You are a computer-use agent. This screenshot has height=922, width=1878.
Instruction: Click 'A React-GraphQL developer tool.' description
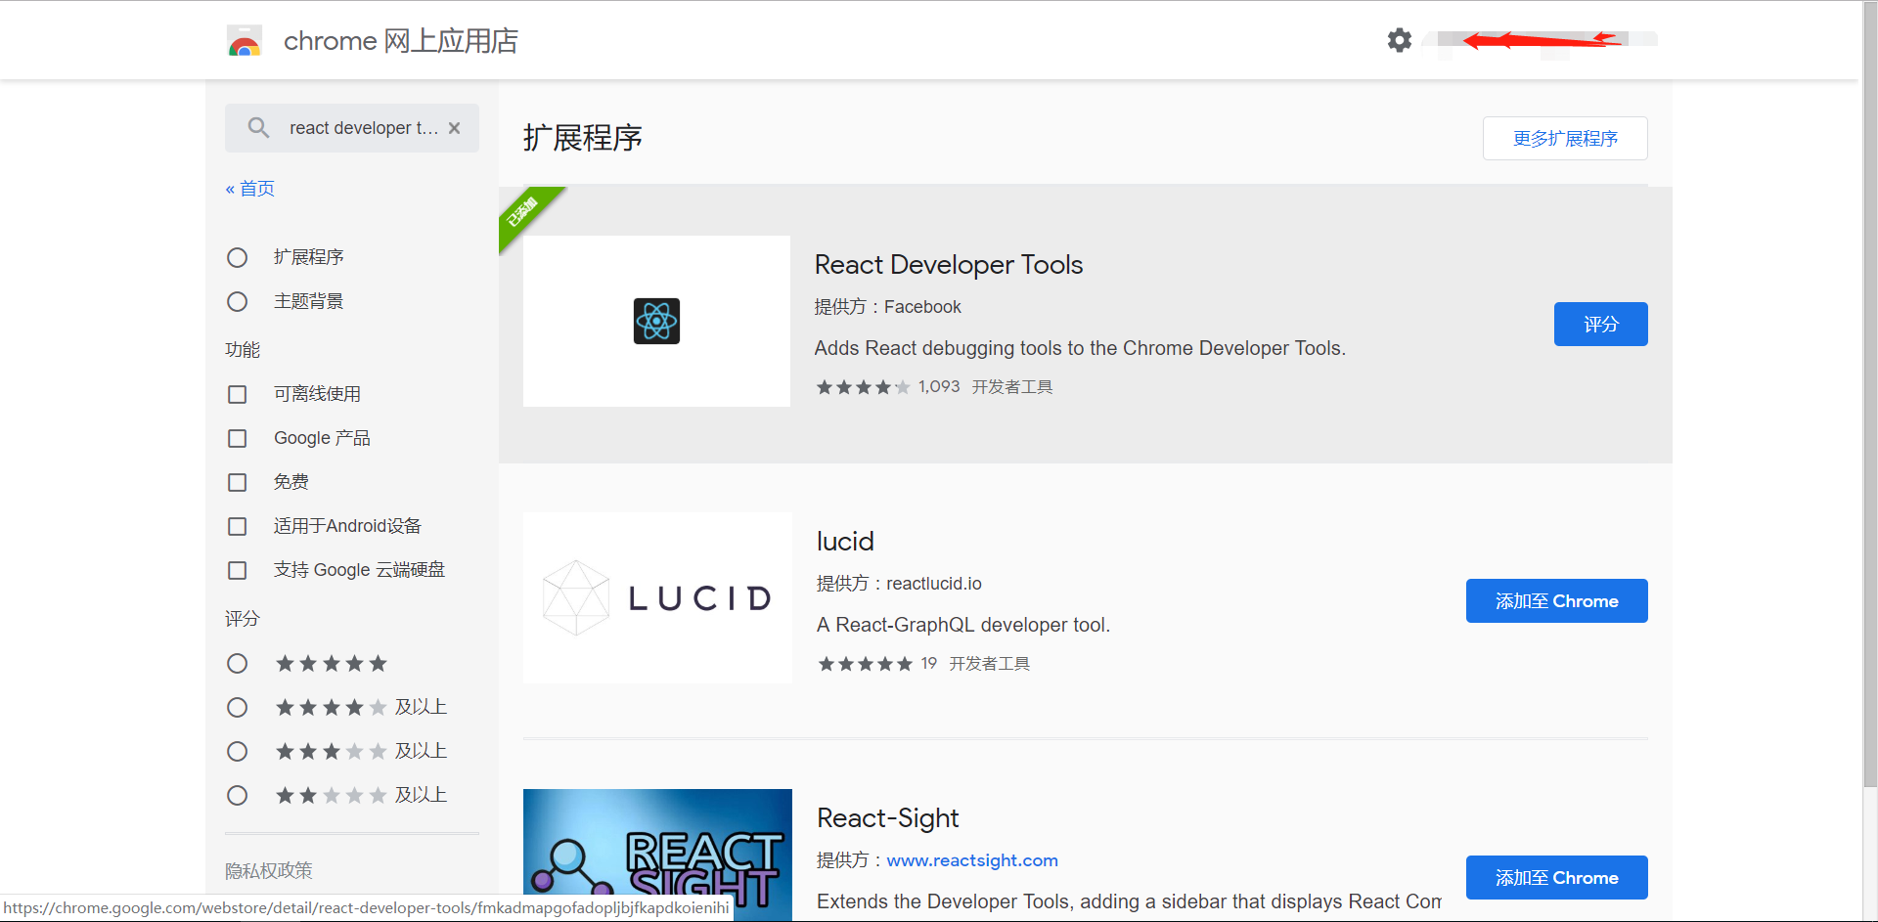pyautogui.click(x=963, y=625)
